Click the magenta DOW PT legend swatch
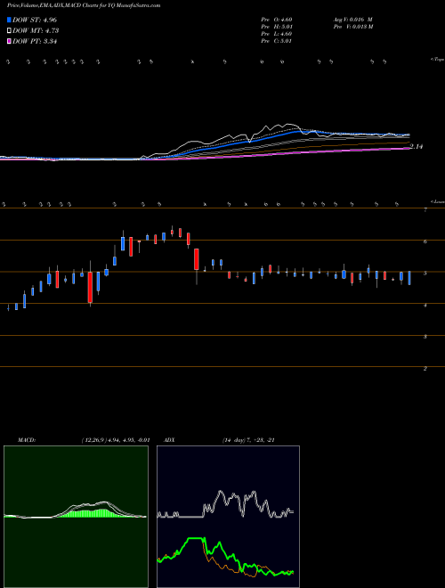Screen dimensions: 445x588 (x=9, y=41)
